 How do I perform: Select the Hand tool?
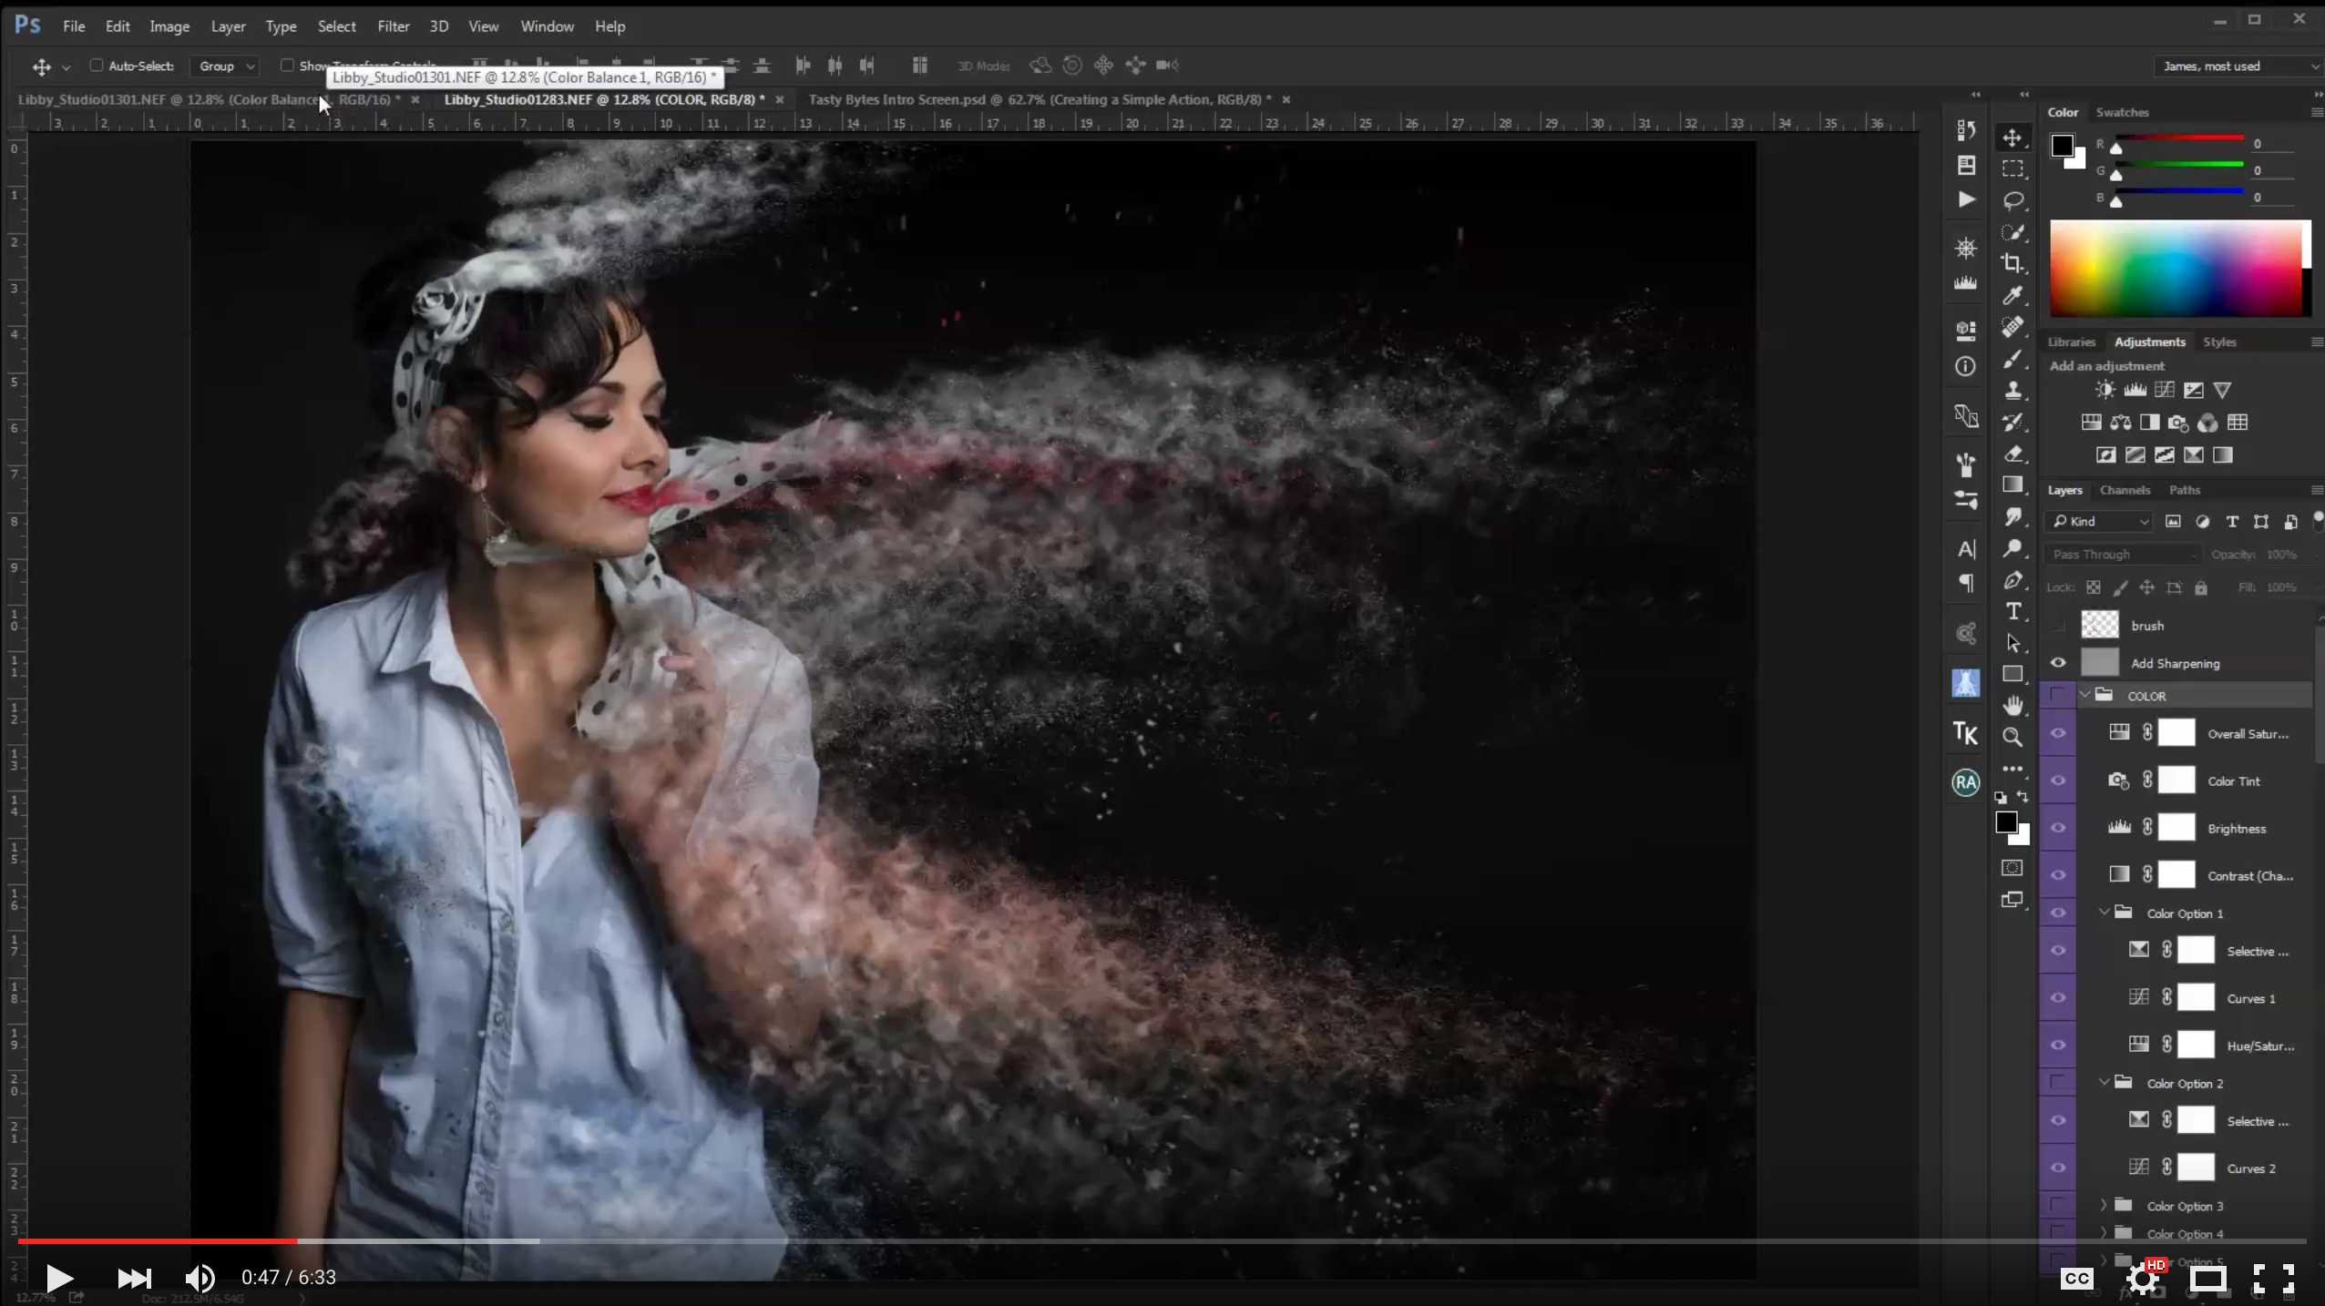(2013, 706)
